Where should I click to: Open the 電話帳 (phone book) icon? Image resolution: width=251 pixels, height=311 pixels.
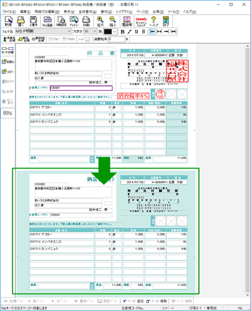click(127, 21)
